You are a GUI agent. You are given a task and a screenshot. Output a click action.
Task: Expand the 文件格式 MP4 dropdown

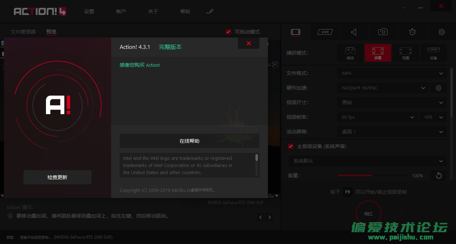pyautogui.click(x=392, y=73)
